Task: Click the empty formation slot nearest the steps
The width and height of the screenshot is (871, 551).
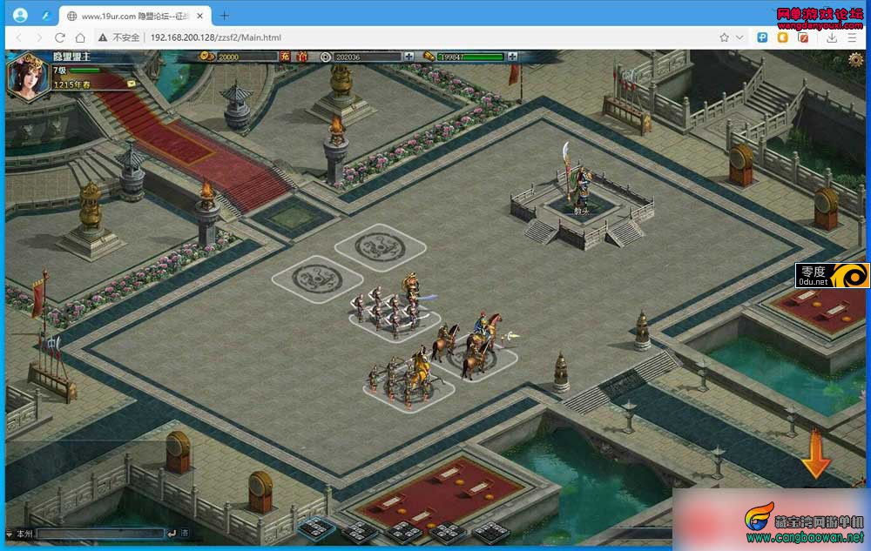Action: [381, 247]
